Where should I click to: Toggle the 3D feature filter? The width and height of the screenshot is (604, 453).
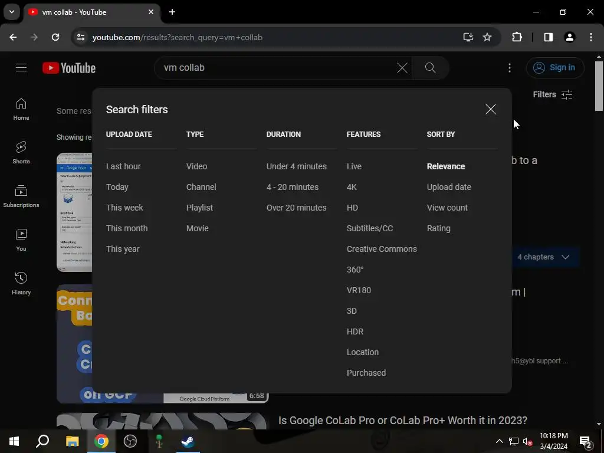click(352, 311)
